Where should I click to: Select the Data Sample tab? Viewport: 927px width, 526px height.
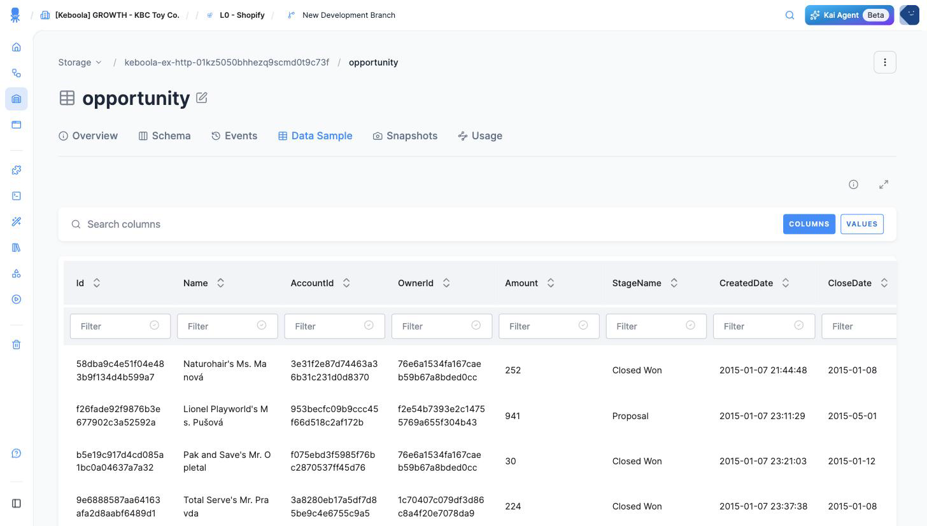tap(315, 135)
